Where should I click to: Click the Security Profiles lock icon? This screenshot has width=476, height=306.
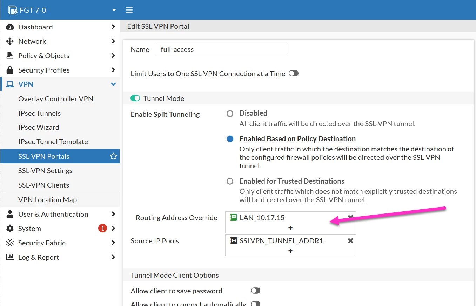tap(10, 70)
